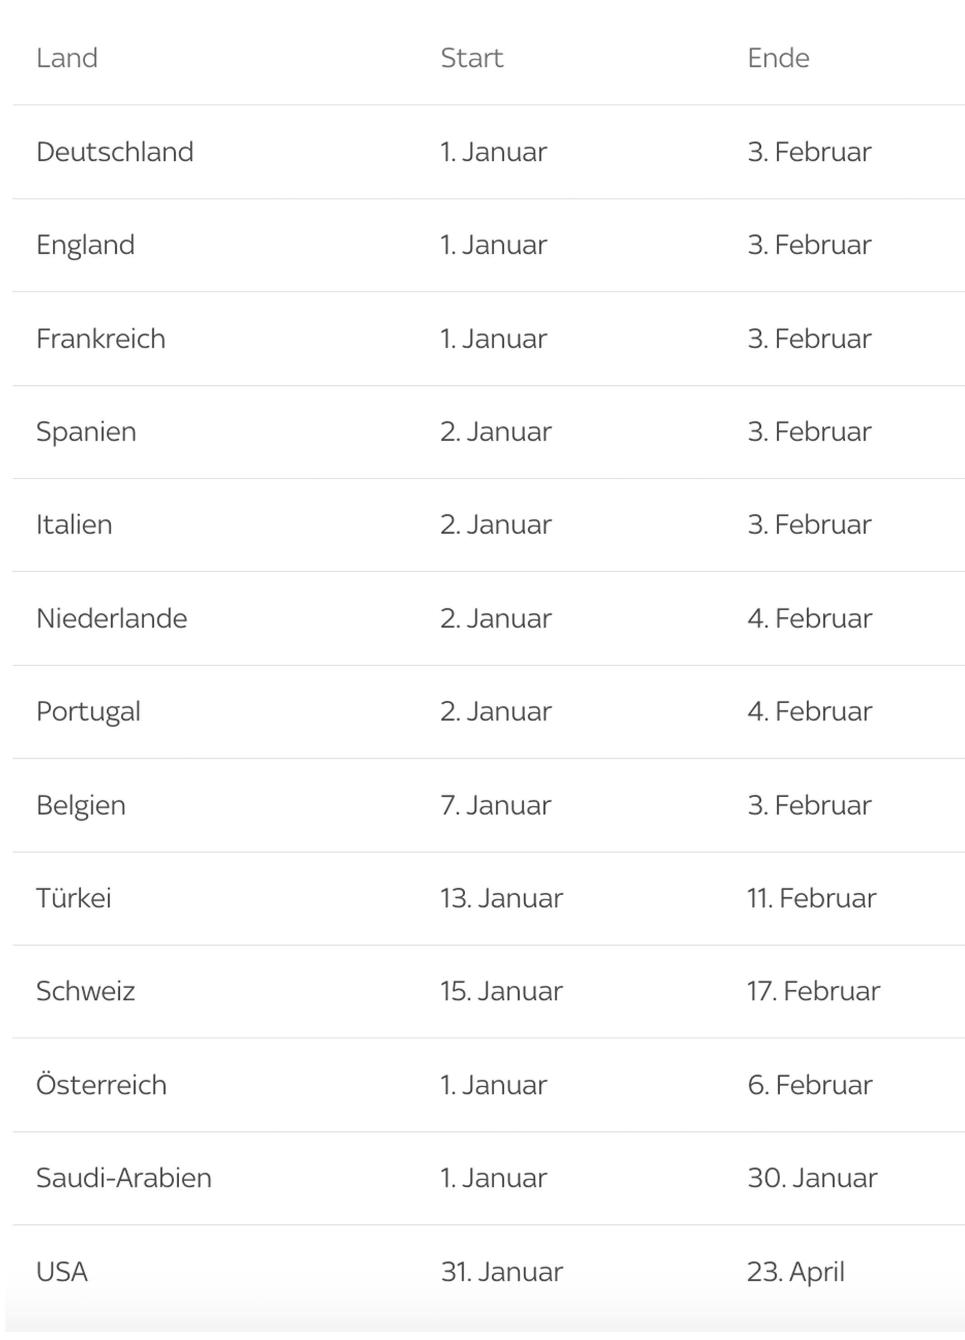The width and height of the screenshot is (965, 1340).
Task: Click the Portugal row label
Action: [x=89, y=712]
